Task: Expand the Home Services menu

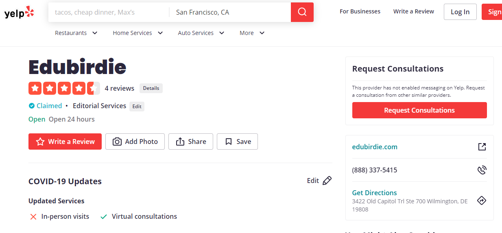Action: 138,33
